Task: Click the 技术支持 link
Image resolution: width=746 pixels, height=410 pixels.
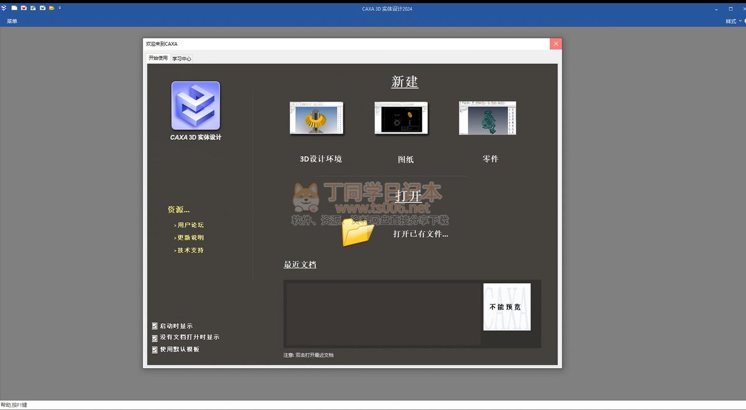Action: coord(190,250)
